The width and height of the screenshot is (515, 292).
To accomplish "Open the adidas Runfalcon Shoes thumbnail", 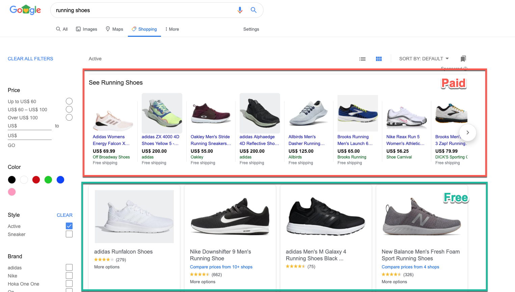I will coord(134,216).
